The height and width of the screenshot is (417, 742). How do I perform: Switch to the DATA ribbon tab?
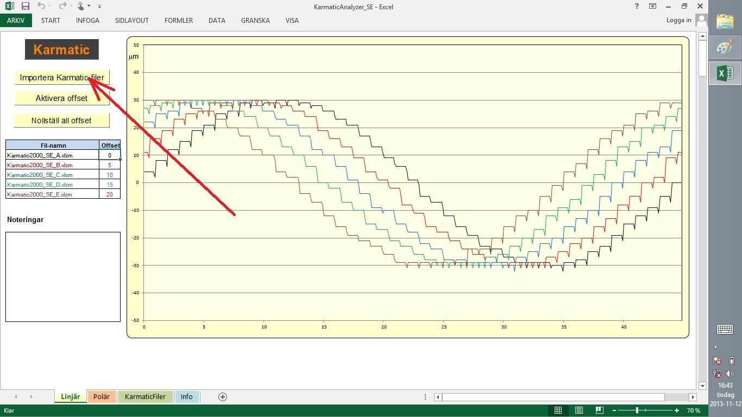[217, 21]
